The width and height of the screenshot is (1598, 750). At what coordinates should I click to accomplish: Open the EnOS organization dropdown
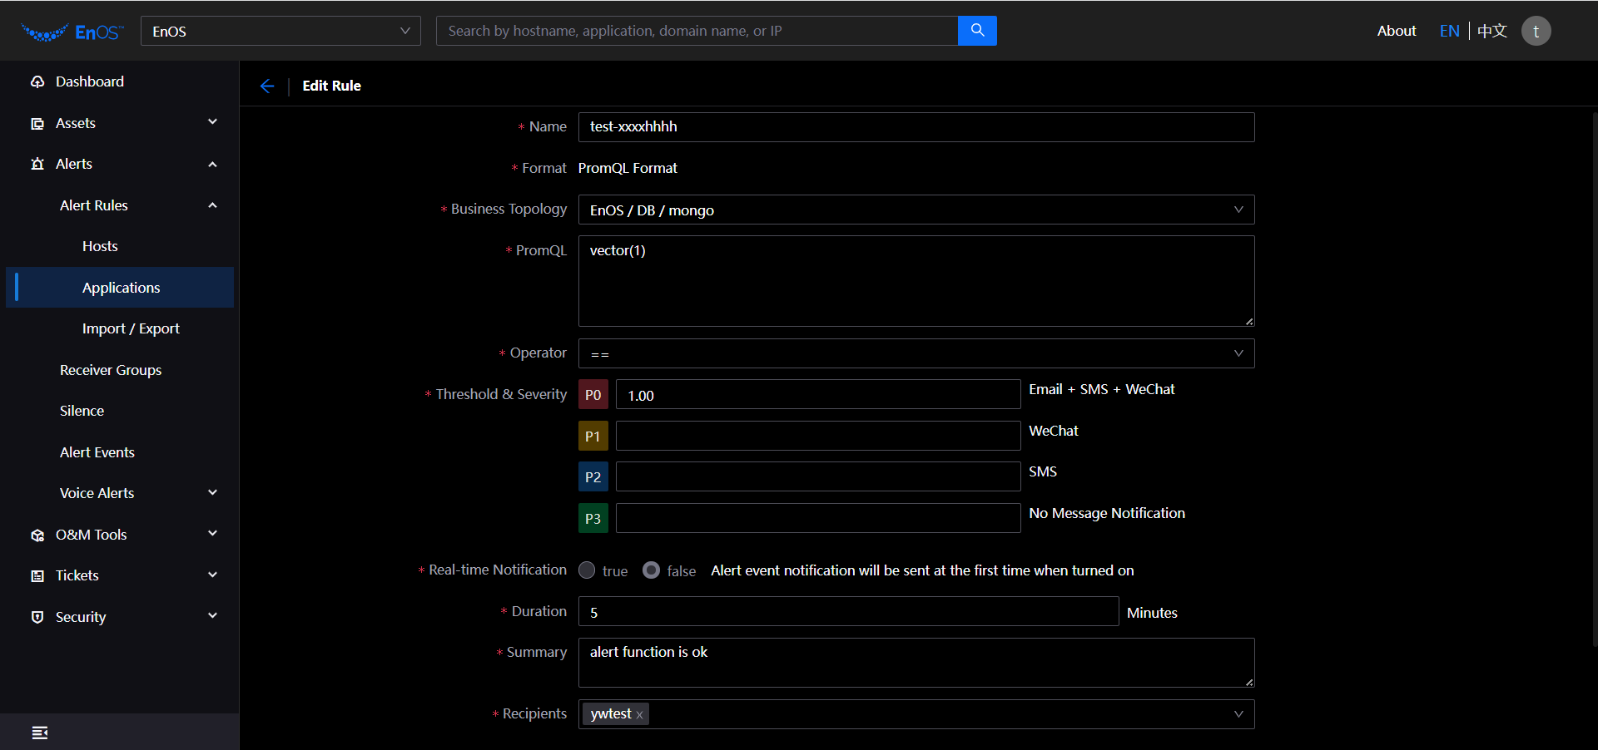[280, 31]
